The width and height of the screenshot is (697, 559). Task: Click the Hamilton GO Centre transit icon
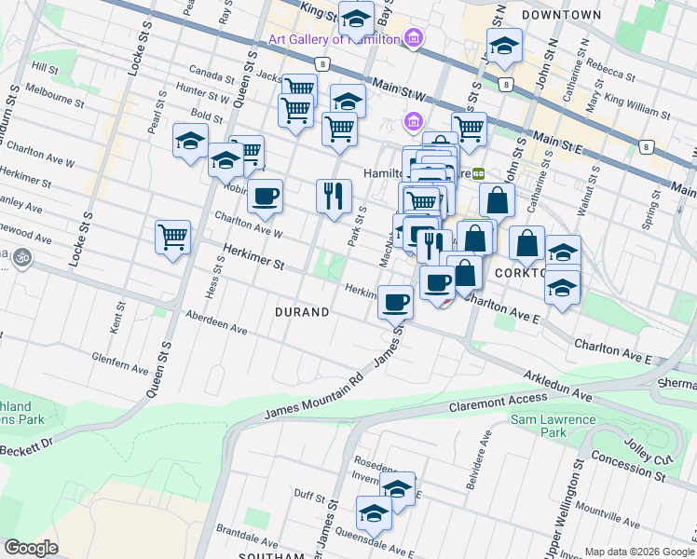pyautogui.click(x=478, y=173)
